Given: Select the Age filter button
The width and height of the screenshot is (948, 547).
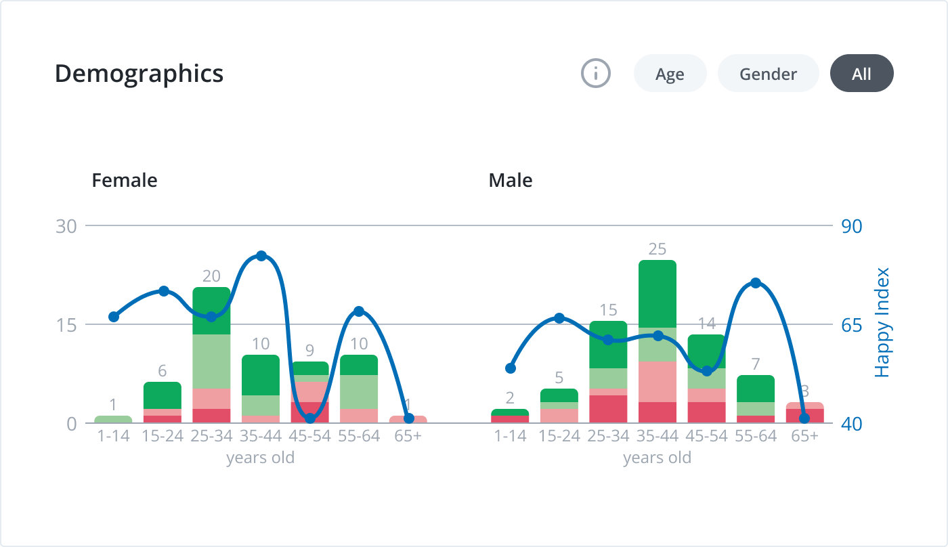Looking at the screenshot, I should tap(670, 73).
